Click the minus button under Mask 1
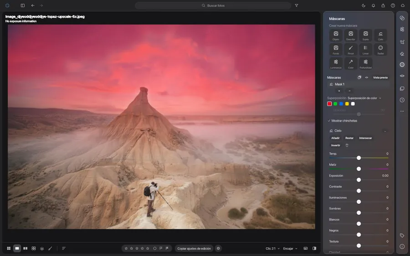Image resolution: width=410 pixels, height=256 pixels. pos(349,91)
